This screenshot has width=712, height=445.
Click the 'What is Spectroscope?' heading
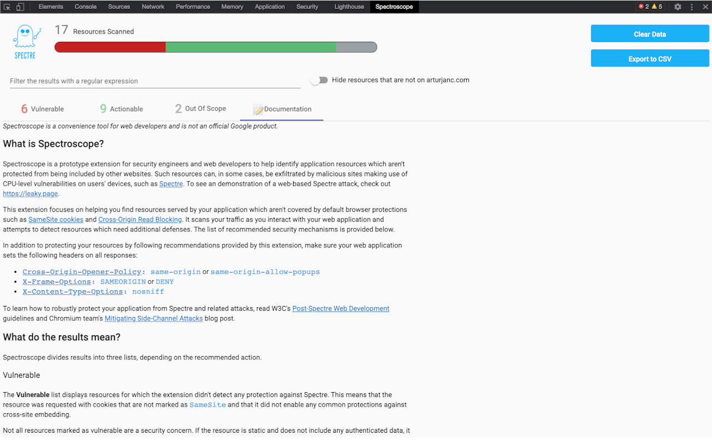tap(53, 144)
